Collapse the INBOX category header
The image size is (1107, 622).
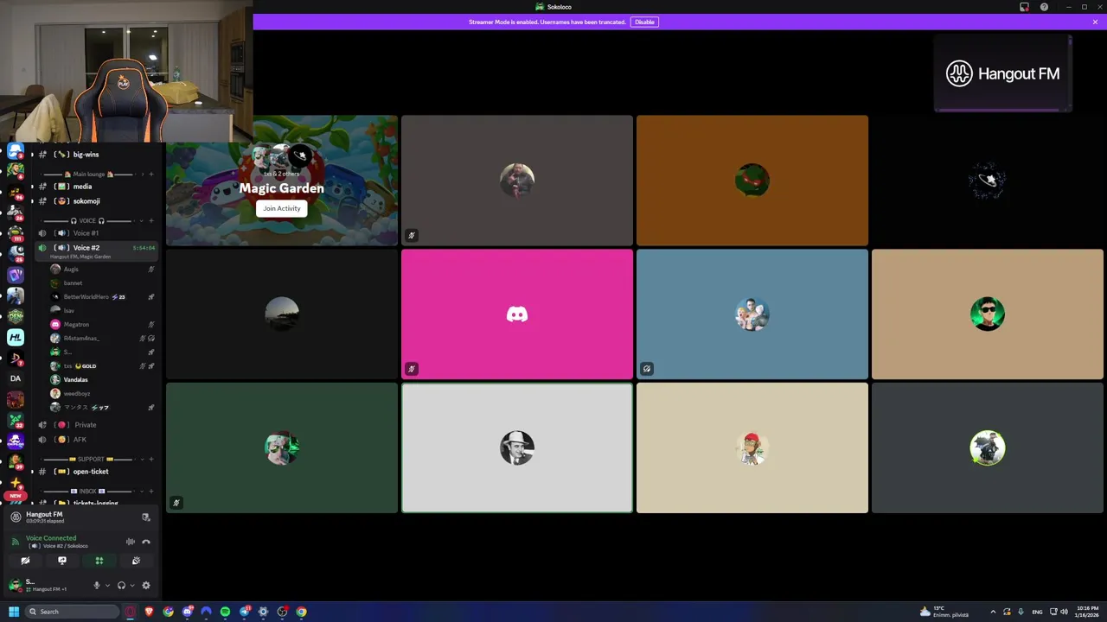click(87, 492)
